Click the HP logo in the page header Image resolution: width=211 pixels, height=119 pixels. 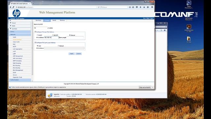(16, 13)
